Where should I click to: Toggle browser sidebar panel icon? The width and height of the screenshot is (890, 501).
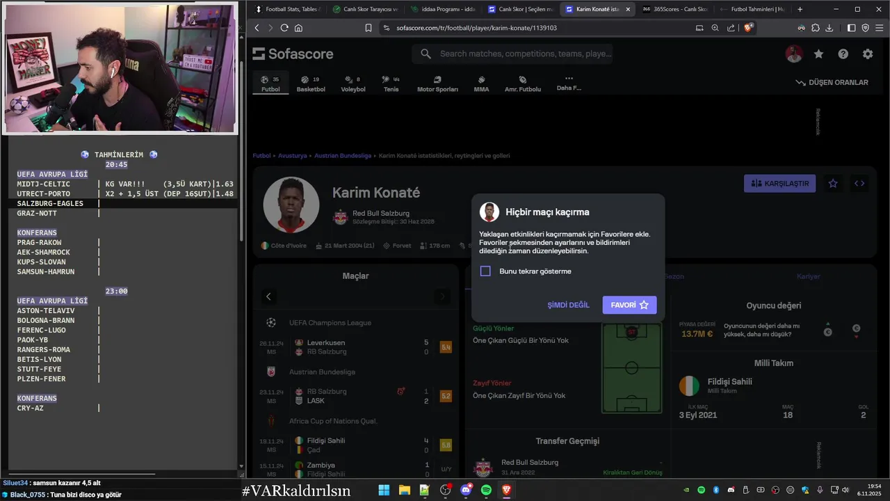851,28
